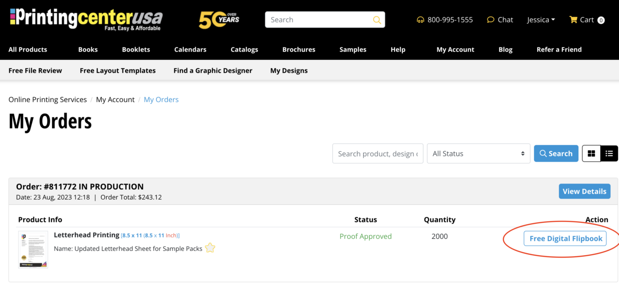This screenshot has height=290, width=619.
Task: Open Chat via speech bubble icon
Action: (x=490, y=20)
